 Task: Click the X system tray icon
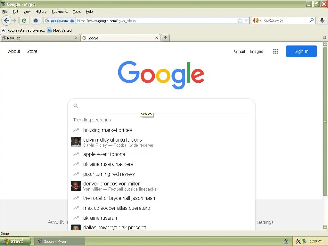click(x=298, y=242)
